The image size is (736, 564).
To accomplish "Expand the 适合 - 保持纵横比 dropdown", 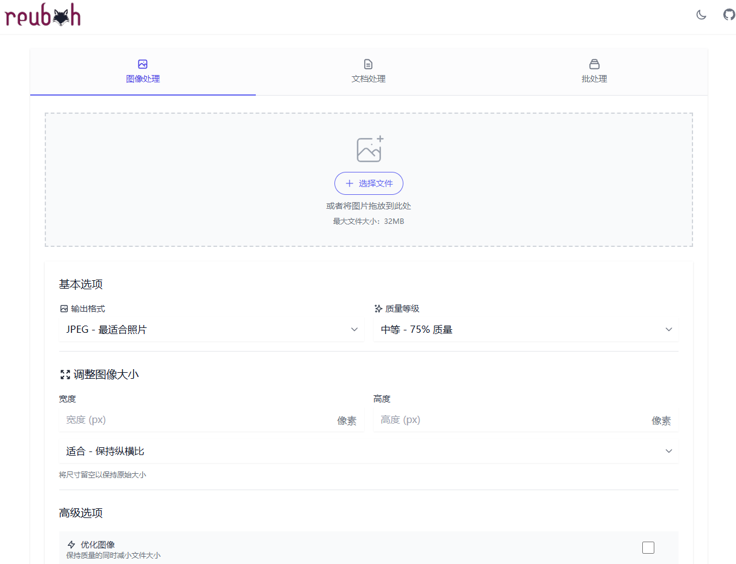I will click(x=369, y=451).
